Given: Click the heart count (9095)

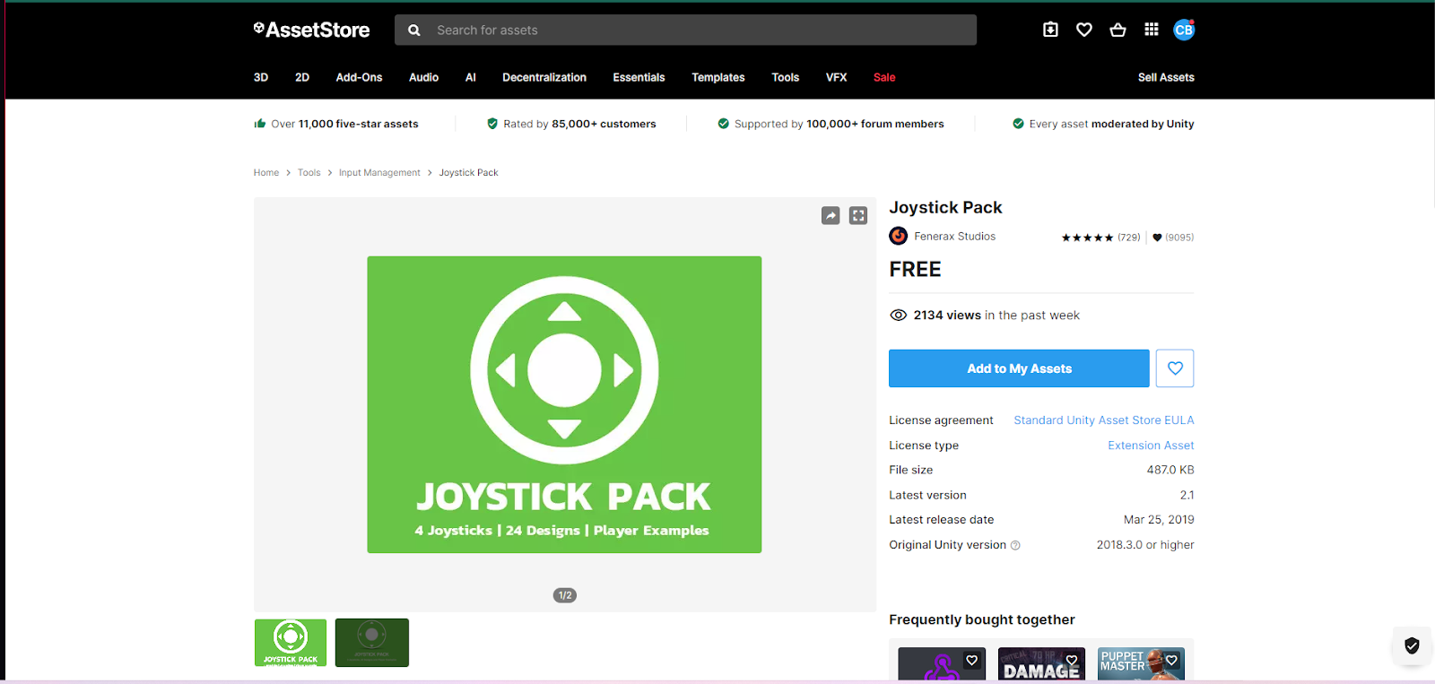Looking at the screenshot, I should (1173, 238).
